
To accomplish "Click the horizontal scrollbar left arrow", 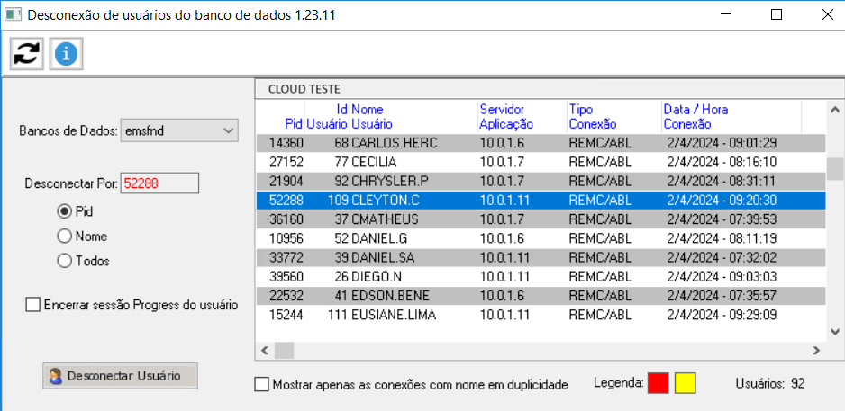I will click(x=265, y=351).
